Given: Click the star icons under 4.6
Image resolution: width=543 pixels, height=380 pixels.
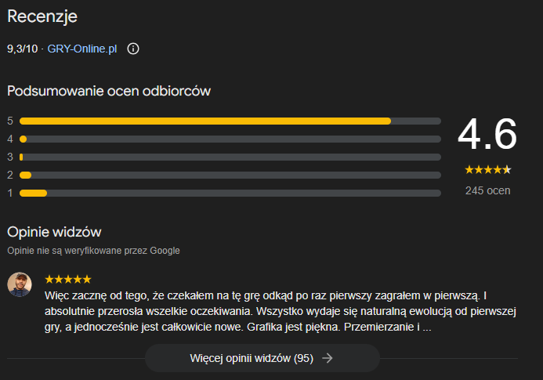Looking at the screenshot, I should coord(487,169).
